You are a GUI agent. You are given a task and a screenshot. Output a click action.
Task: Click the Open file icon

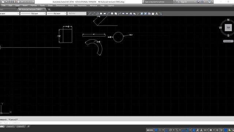click(7, 2)
